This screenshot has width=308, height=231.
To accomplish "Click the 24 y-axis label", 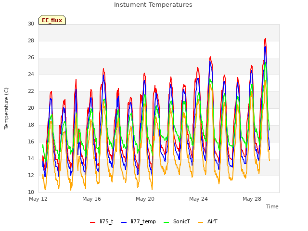I will click(x=31, y=75).
